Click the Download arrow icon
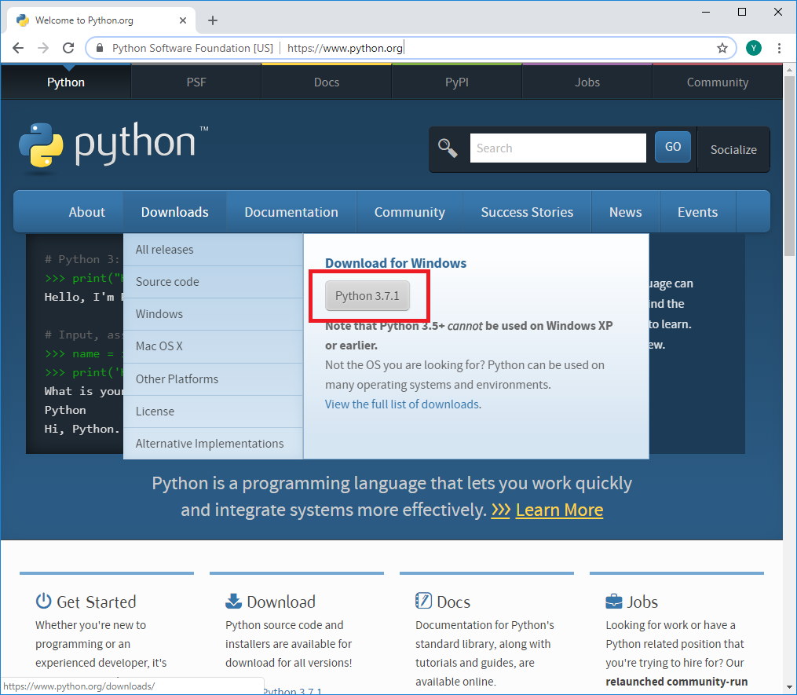Screen dimensions: 797x695 [233, 601]
